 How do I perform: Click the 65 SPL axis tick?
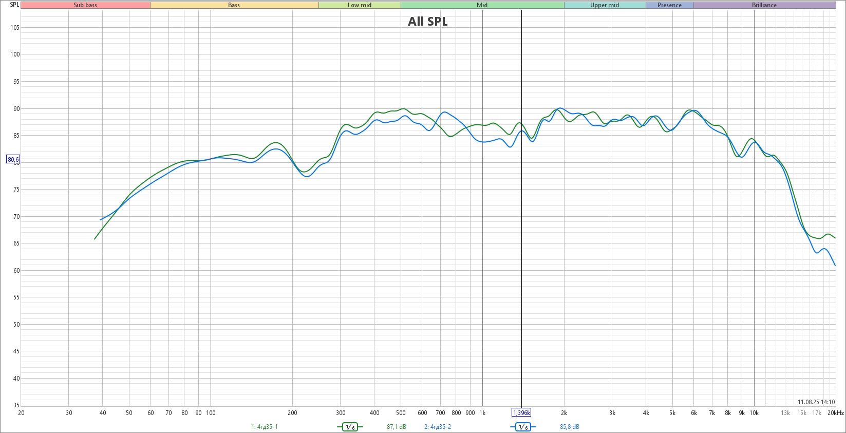tap(16, 243)
